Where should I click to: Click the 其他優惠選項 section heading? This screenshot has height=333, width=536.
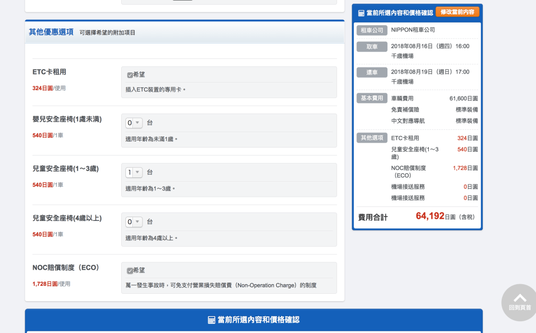(51, 32)
